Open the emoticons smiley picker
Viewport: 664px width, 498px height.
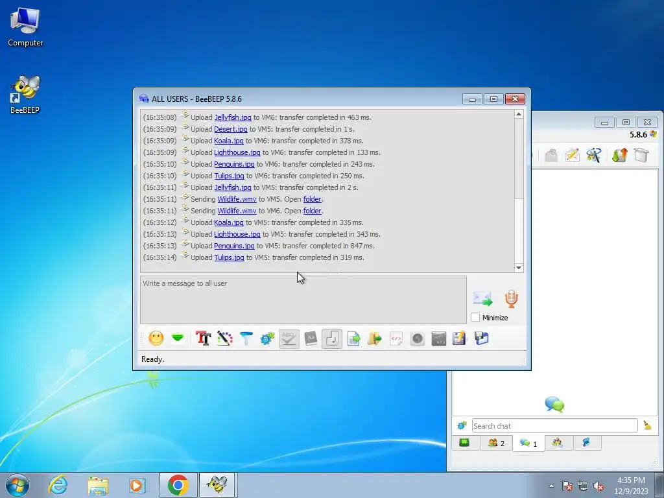click(156, 338)
